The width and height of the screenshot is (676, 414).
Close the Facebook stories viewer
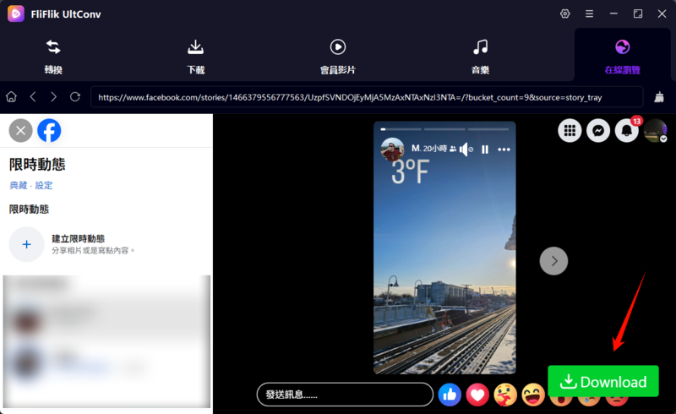tap(20, 130)
